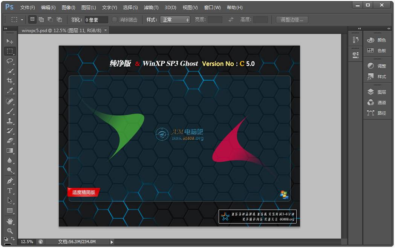Image resolution: width=395 pixels, height=248 pixels.
Task: Select the Pen tool
Action: (x=10, y=181)
